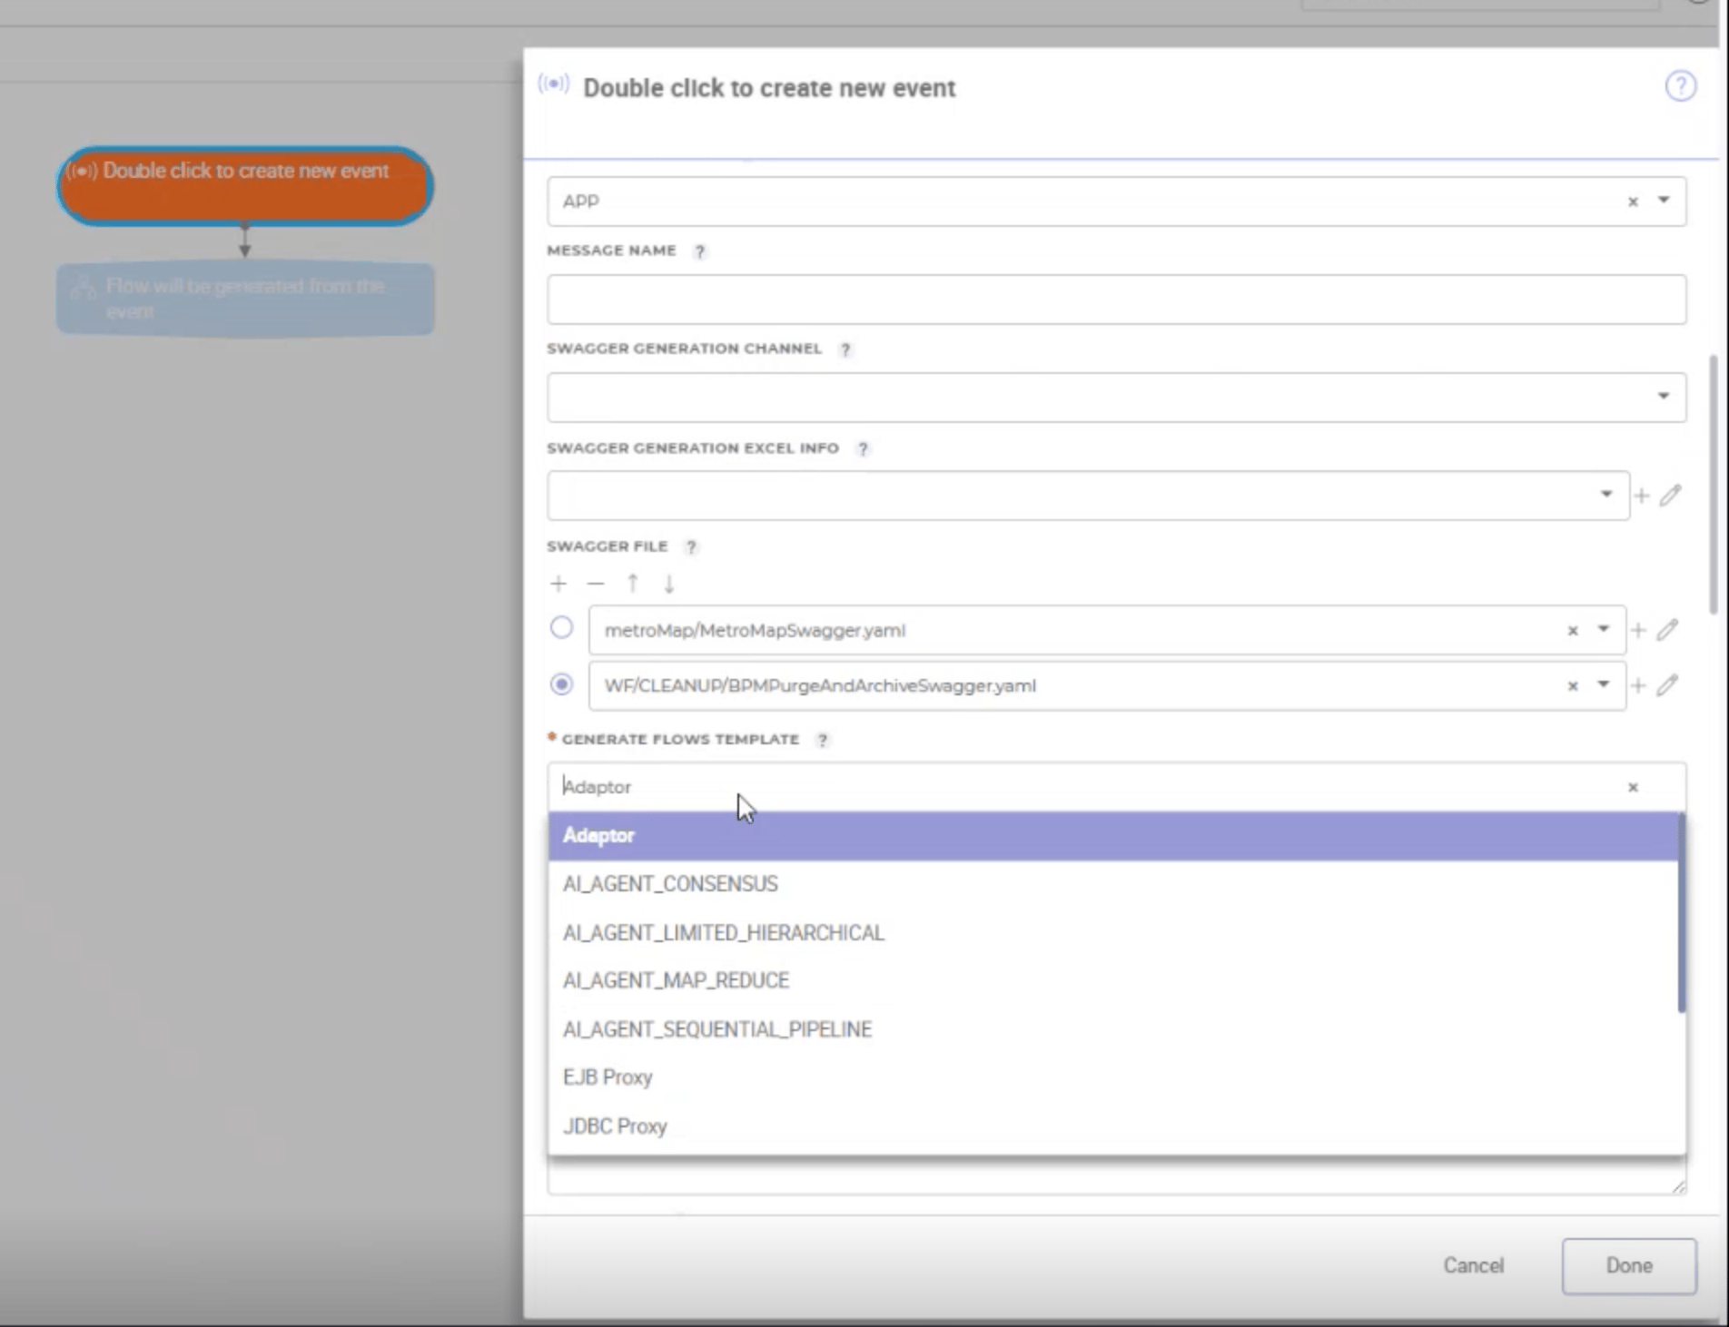Edit the MetroMapSwagger.yaml file entry
The height and width of the screenshot is (1327, 1729).
tap(1667, 630)
